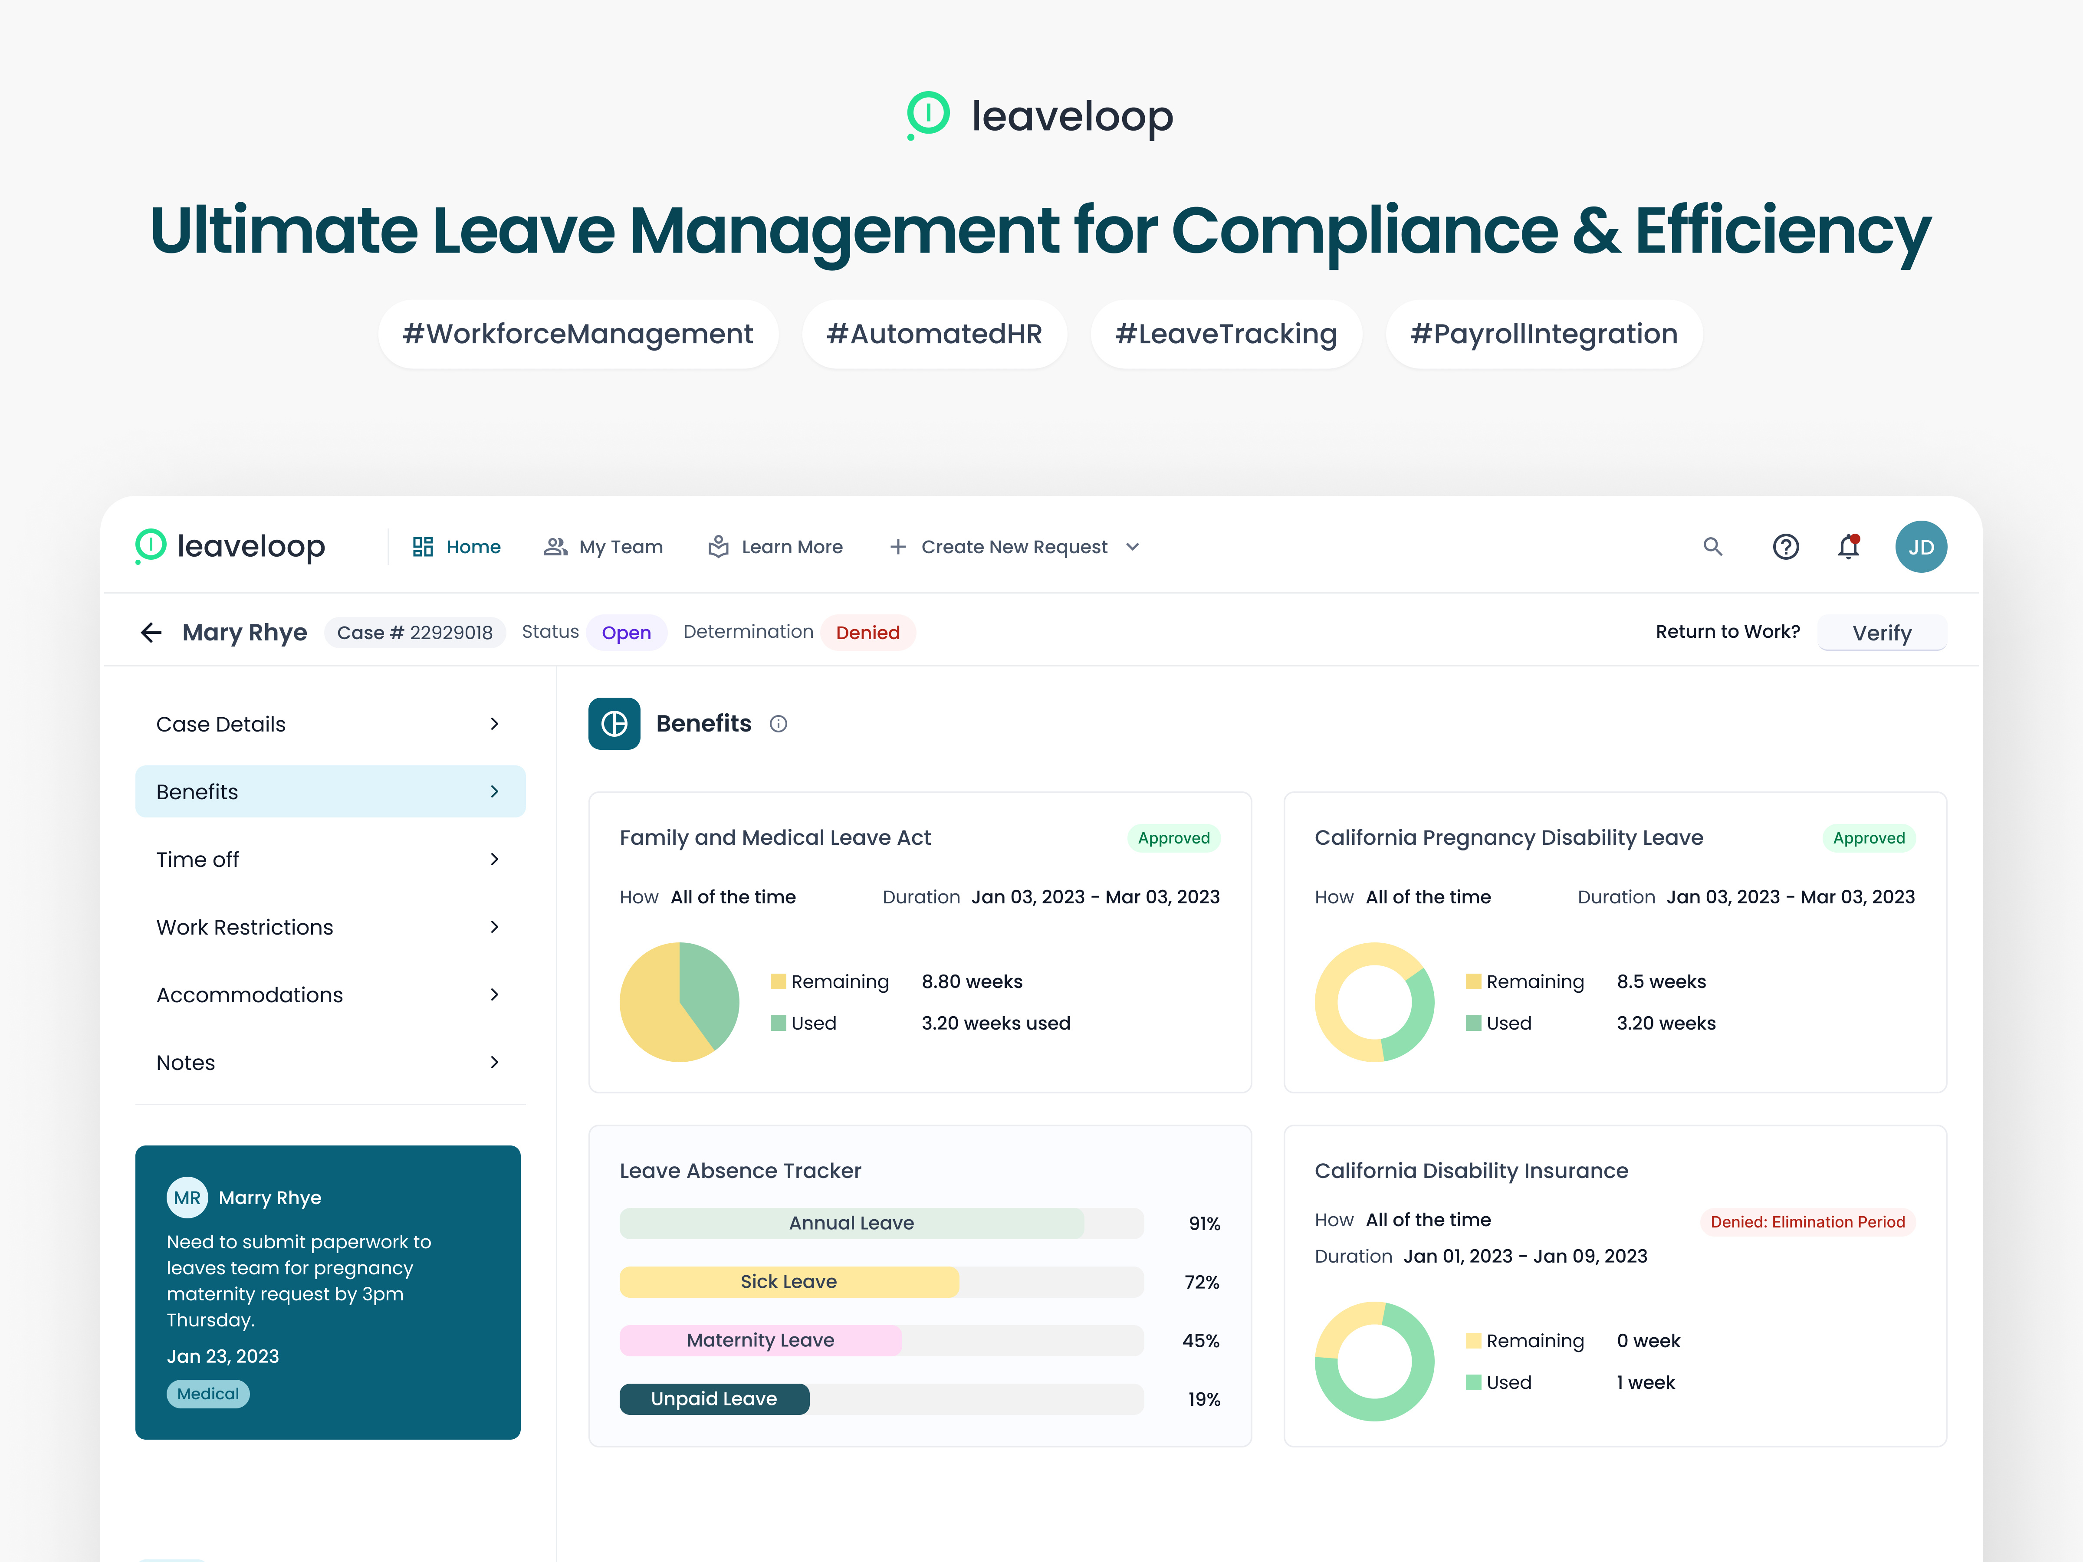Switch to the My Team page
2083x1562 pixels.
[603, 546]
